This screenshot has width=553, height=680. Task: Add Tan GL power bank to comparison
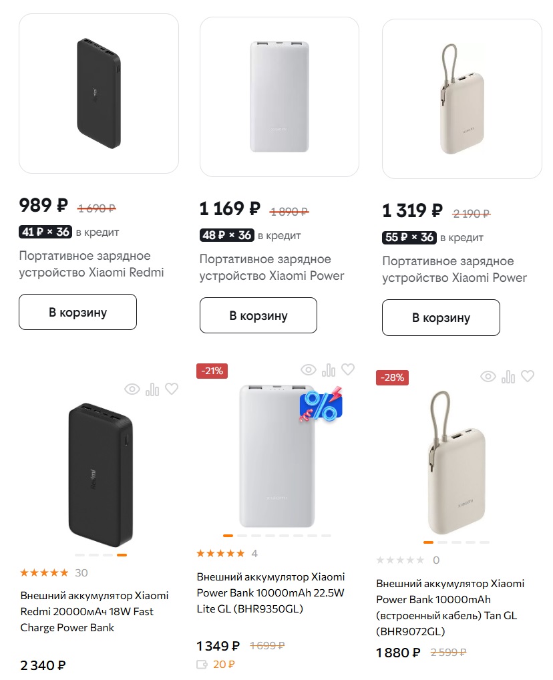[x=508, y=377]
